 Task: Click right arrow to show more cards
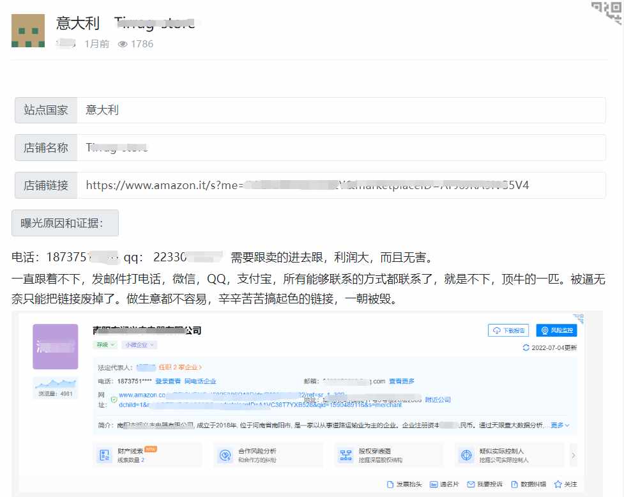point(574,455)
